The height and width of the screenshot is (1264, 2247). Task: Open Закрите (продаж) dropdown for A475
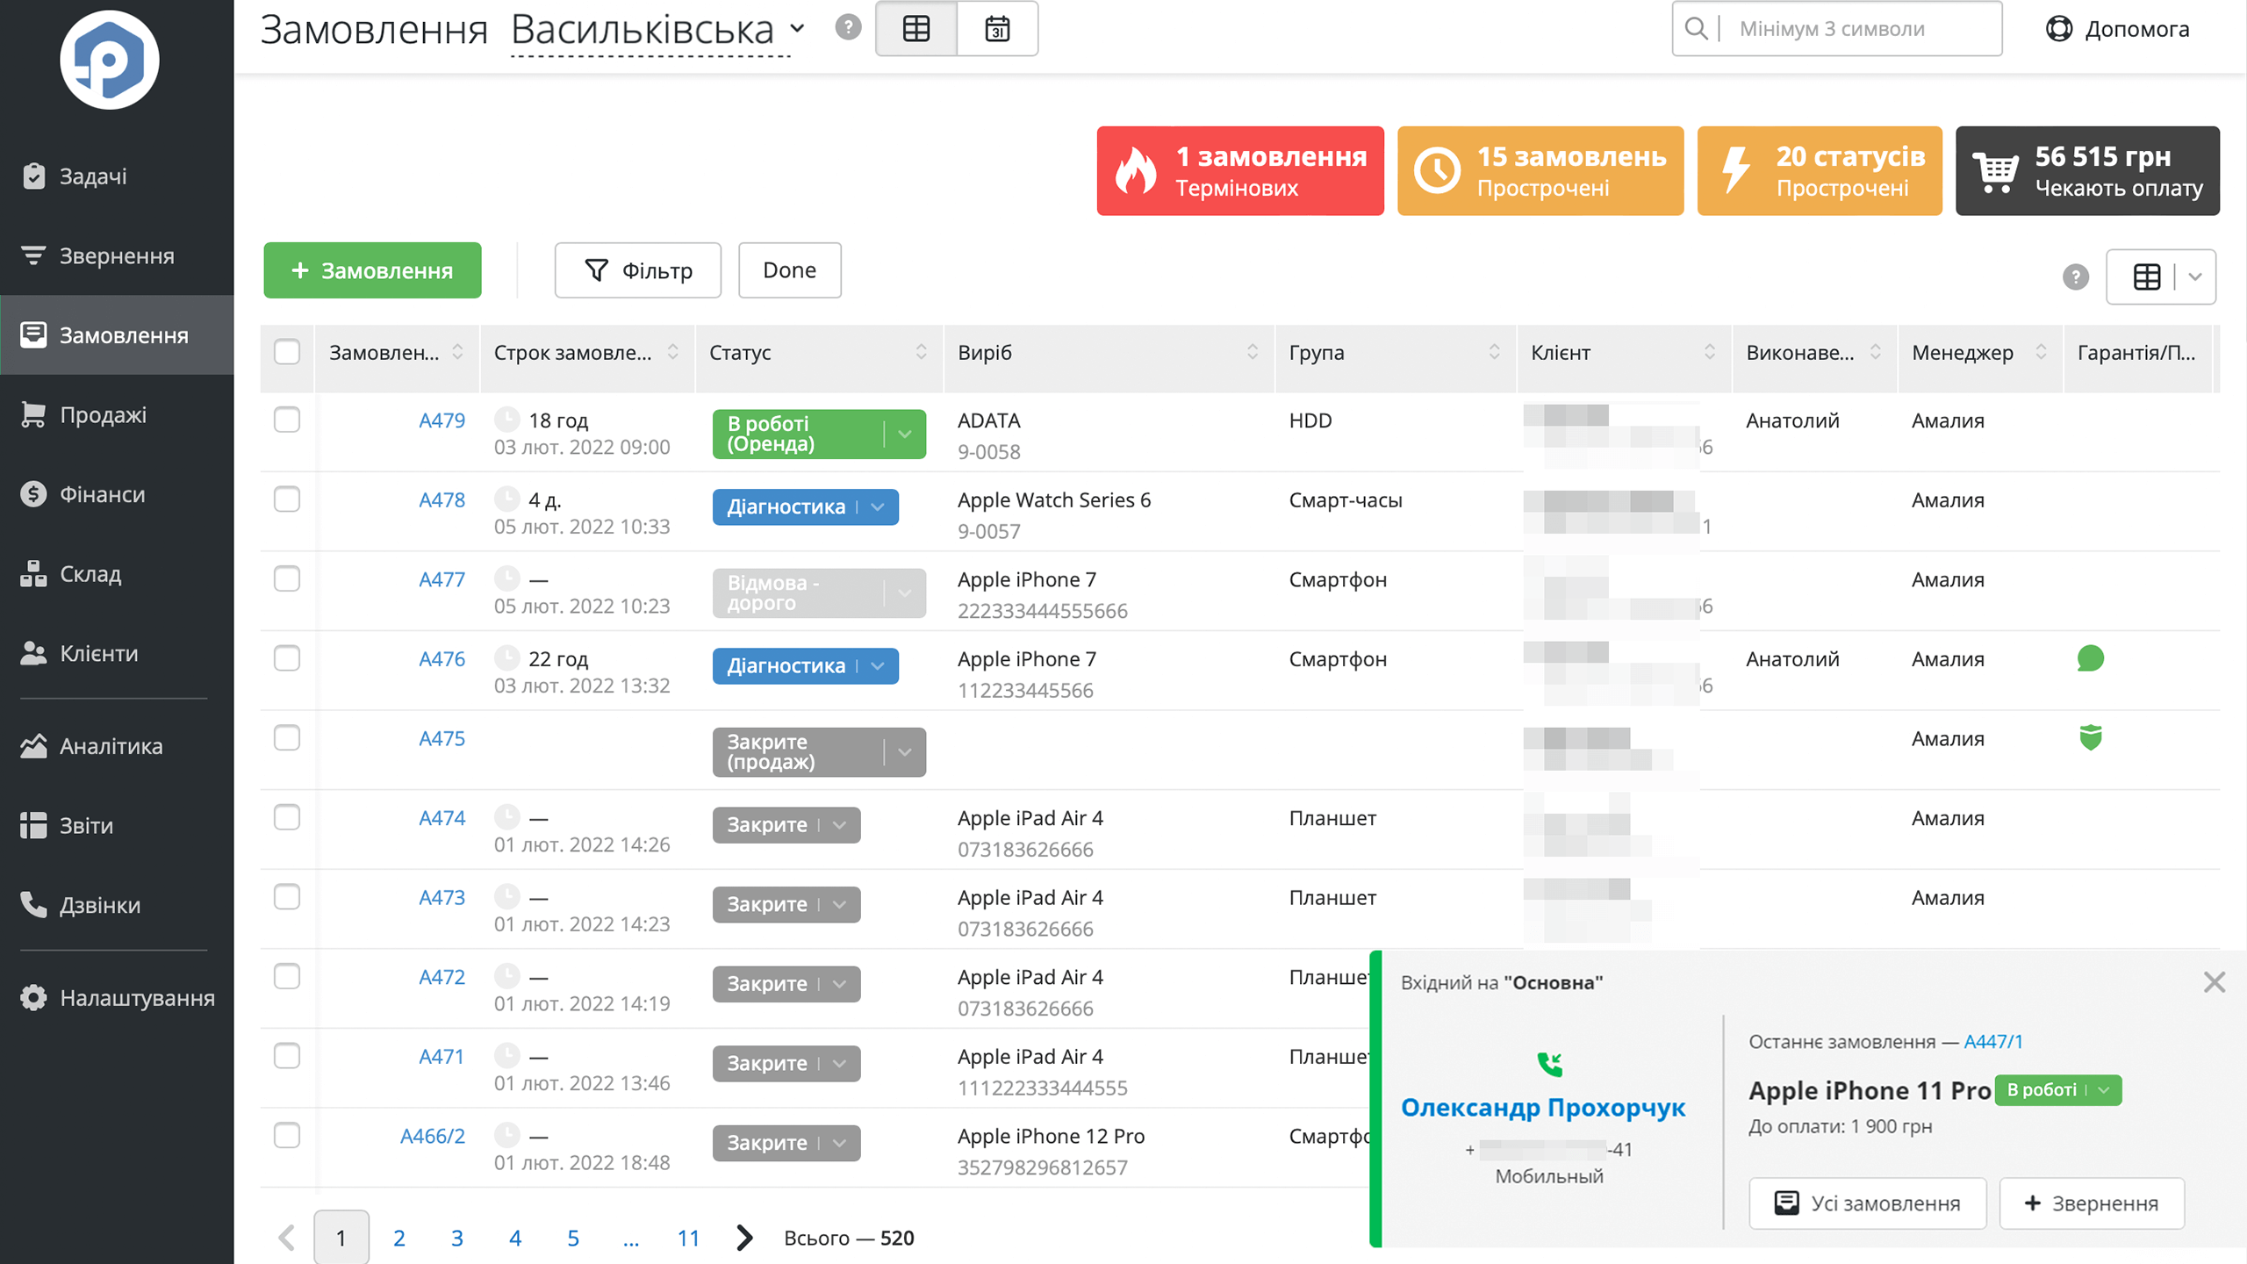pos(905,752)
